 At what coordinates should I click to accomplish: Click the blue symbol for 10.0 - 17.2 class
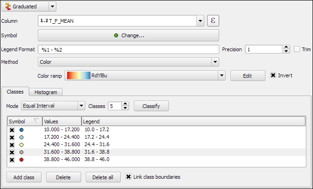coord(21,130)
